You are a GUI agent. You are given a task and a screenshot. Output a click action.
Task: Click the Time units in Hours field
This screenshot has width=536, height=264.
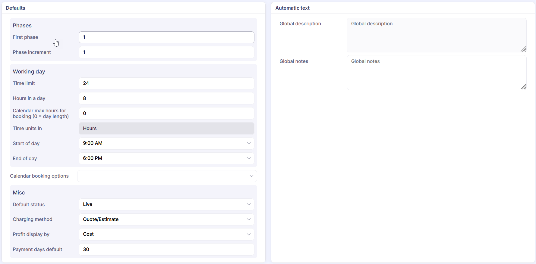point(166,129)
